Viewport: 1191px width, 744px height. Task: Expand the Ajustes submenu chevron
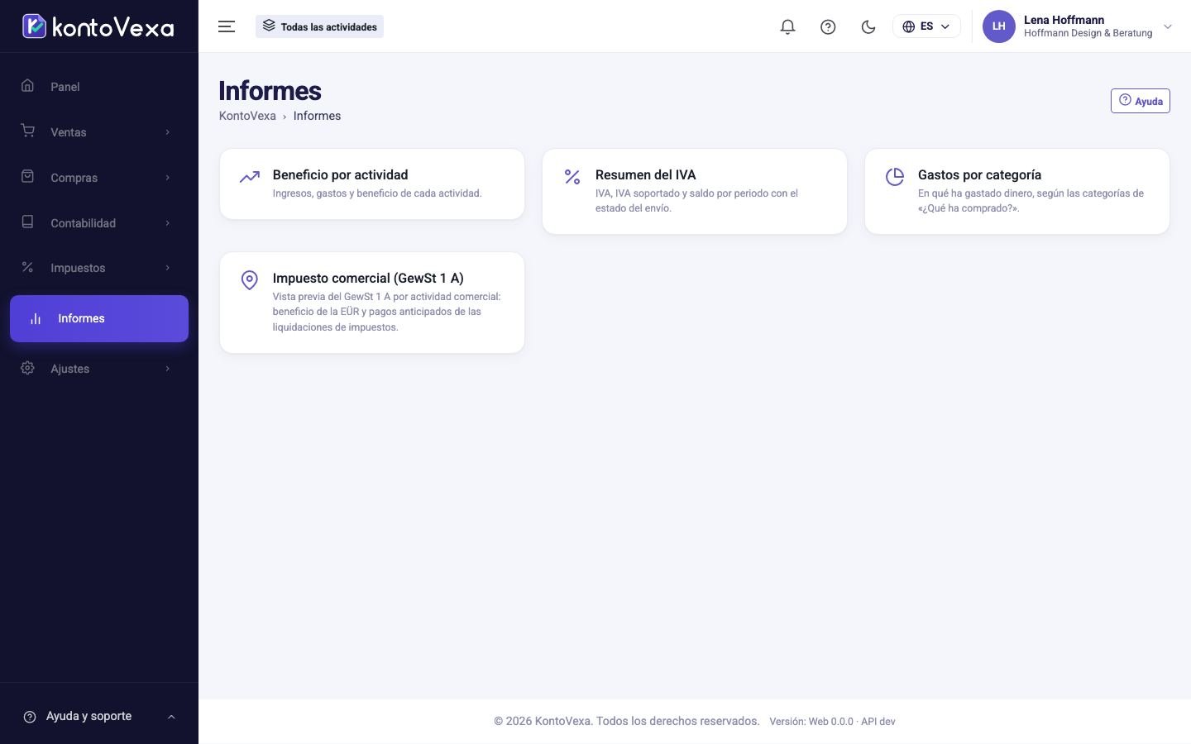(167, 369)
